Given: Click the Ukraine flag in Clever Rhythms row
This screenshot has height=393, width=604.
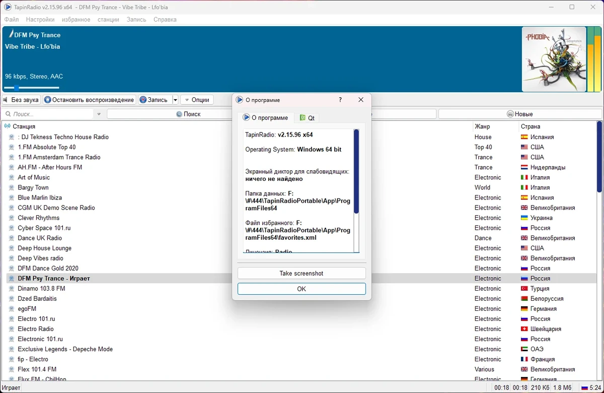Looking at the screenshot, I should click(524, 218).
